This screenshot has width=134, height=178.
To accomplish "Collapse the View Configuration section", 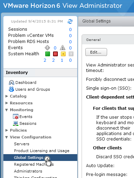I will click(x=6, y=137).
